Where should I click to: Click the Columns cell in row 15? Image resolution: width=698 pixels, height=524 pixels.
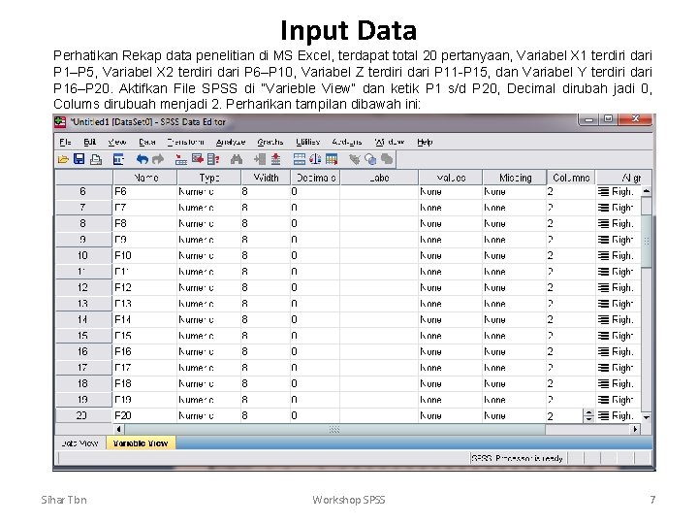pyautogui.click(x=571, y=336)
